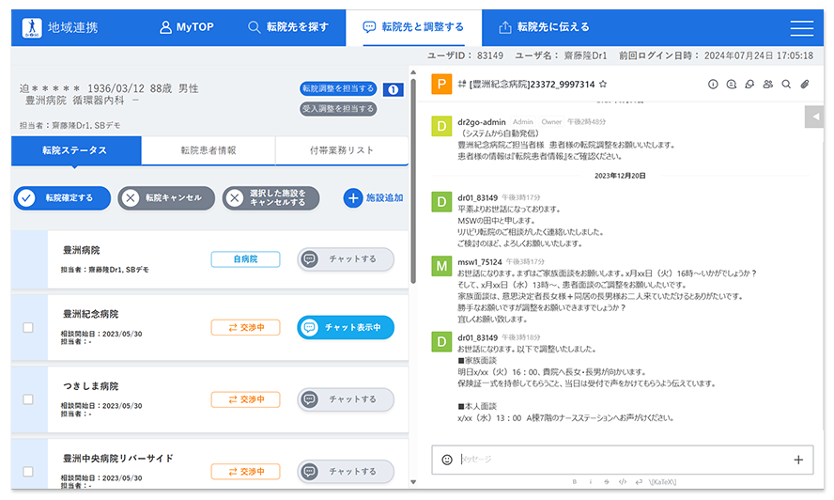Apply bold formatting in message toolbar
The image size is (834, 500).
click(x=575, y=482)
